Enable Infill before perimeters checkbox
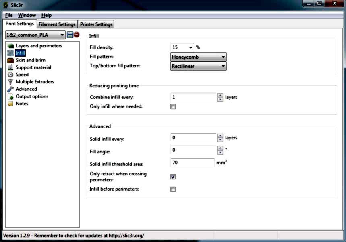 pos(173,189)
